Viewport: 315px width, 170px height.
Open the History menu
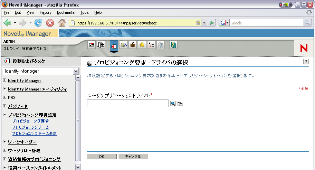pyautogui.click(x=46, y=12)
